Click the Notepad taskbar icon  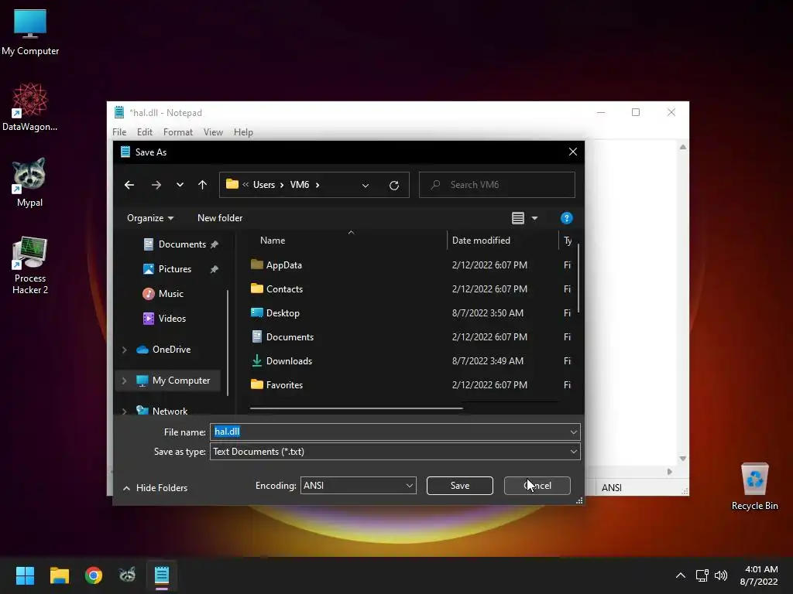click(162, 575)
